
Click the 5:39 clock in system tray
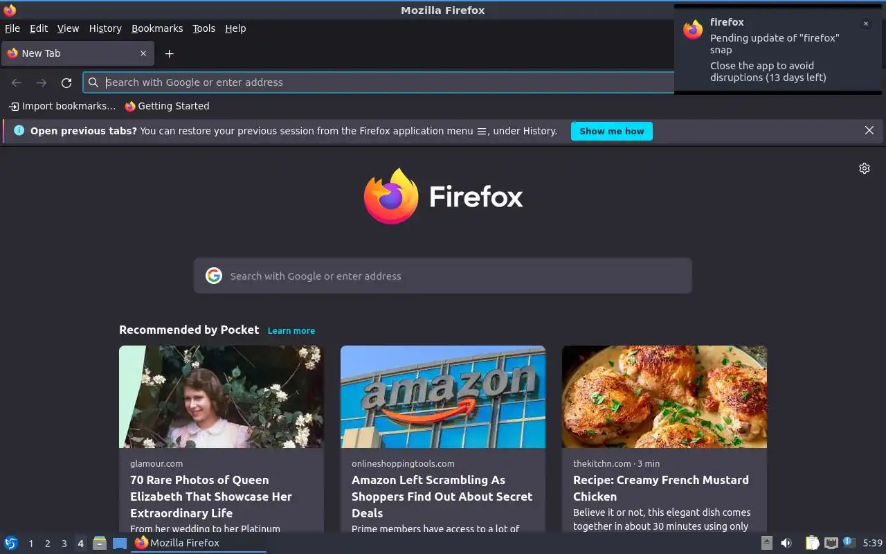(x=872, y=543)
